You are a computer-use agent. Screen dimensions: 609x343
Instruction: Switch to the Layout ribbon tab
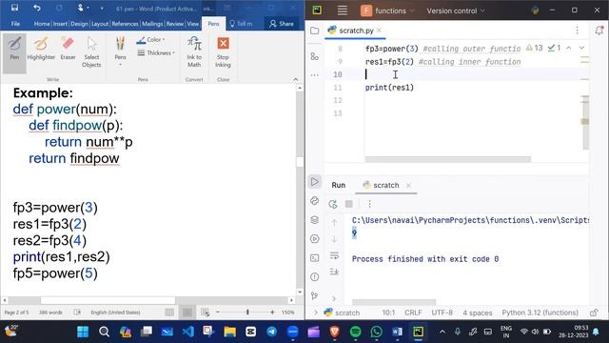coord(100,24)
